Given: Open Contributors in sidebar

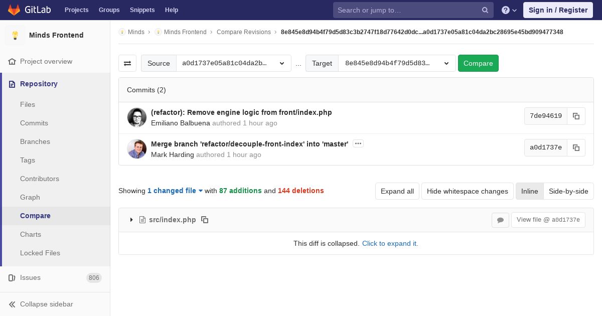Looking at the screenshot, I should [x=40, y=179].
